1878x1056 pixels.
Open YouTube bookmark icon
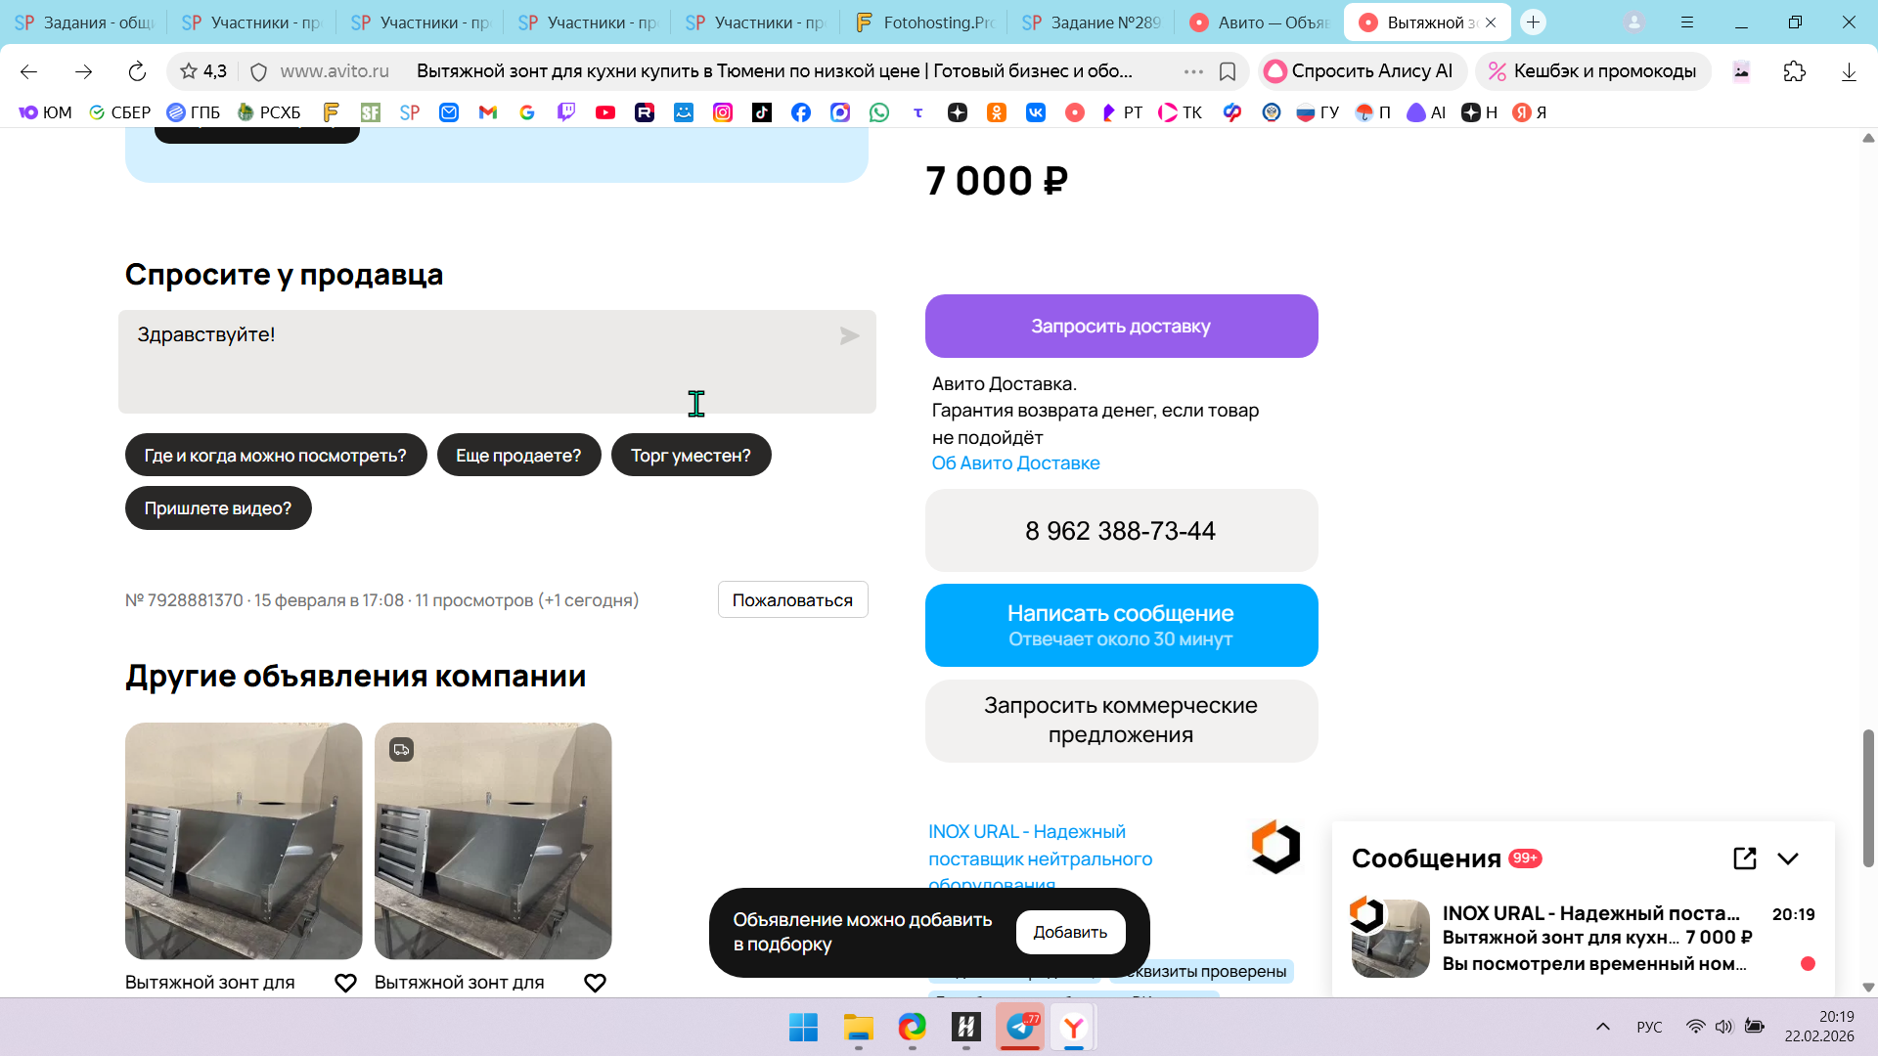click(x=605, y=112)
